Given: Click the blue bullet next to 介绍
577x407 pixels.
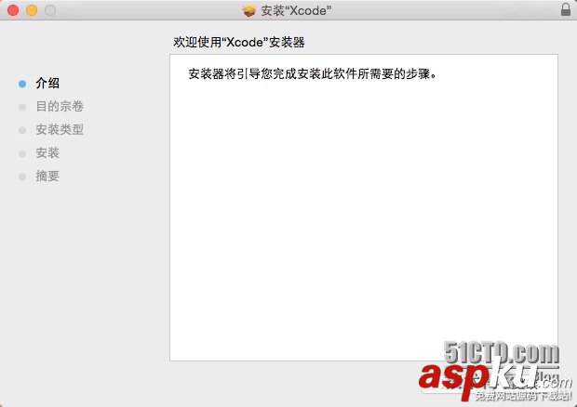Looking at the screenshot, I should [x=22, y=85].
